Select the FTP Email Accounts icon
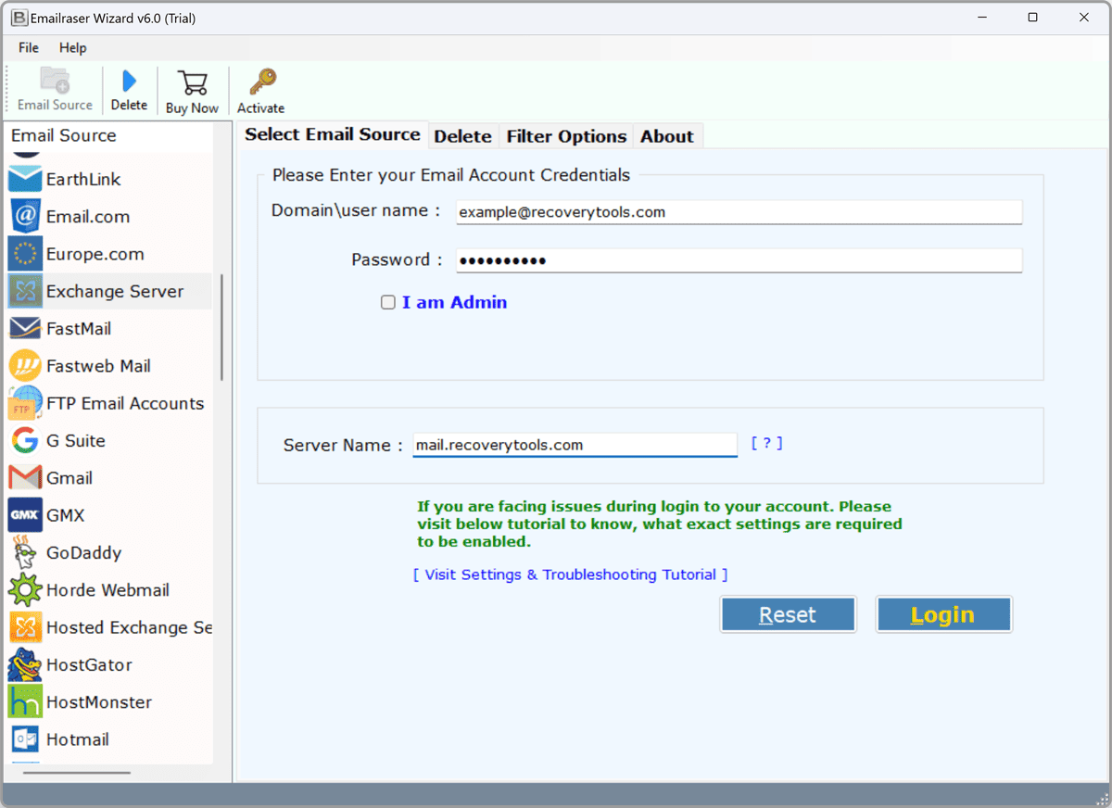 (x=25, y=403)
